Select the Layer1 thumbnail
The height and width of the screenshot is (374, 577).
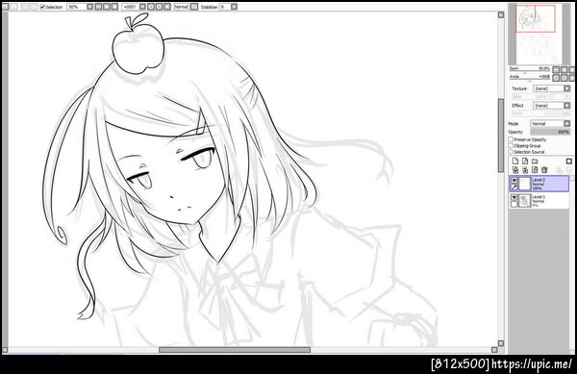coord(525,200)
